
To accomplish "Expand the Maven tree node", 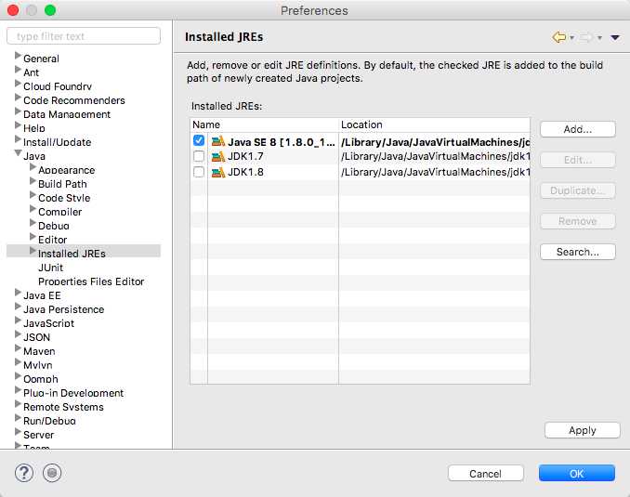I will (x=18, y=348).
